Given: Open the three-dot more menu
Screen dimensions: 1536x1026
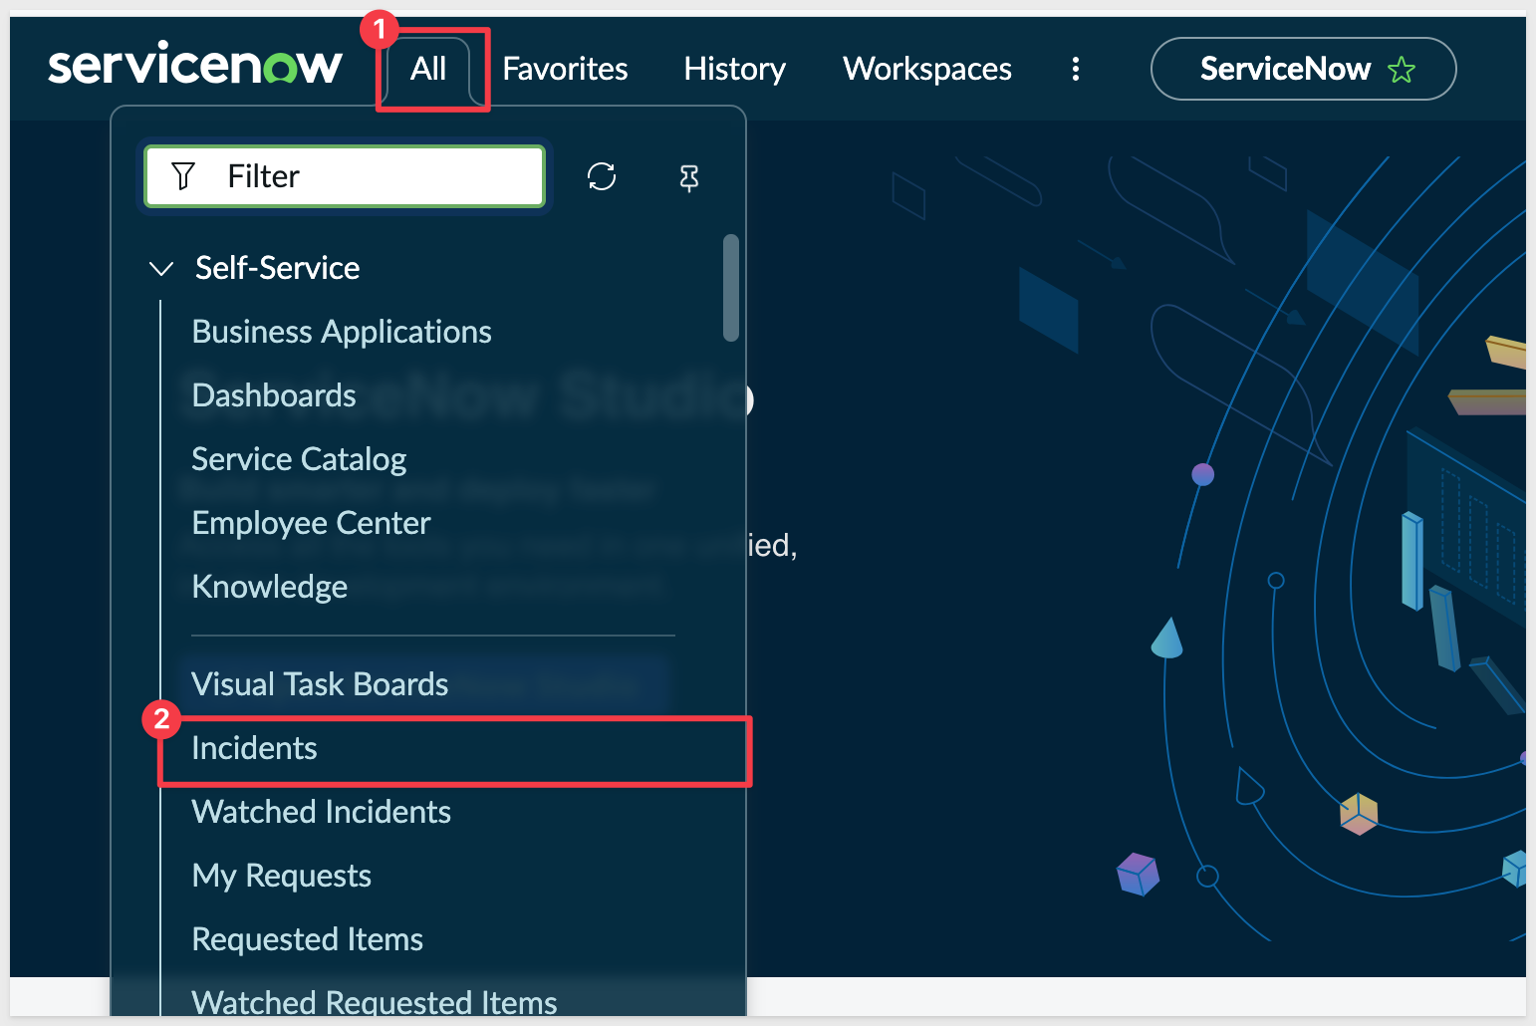Looking at the screenshot, I should click(x=1075, y=69).
